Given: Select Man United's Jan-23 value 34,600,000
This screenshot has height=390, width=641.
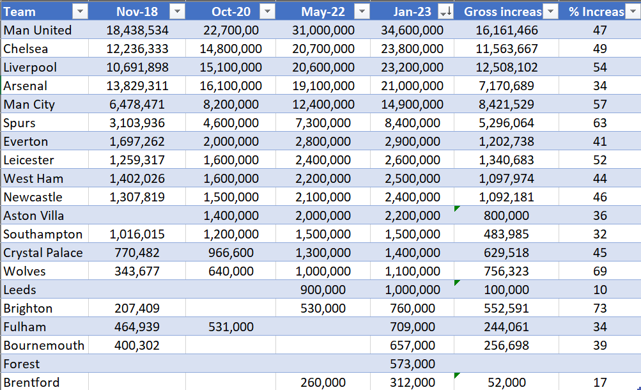Looking at the screenshot, I should (x=412, y=30).
